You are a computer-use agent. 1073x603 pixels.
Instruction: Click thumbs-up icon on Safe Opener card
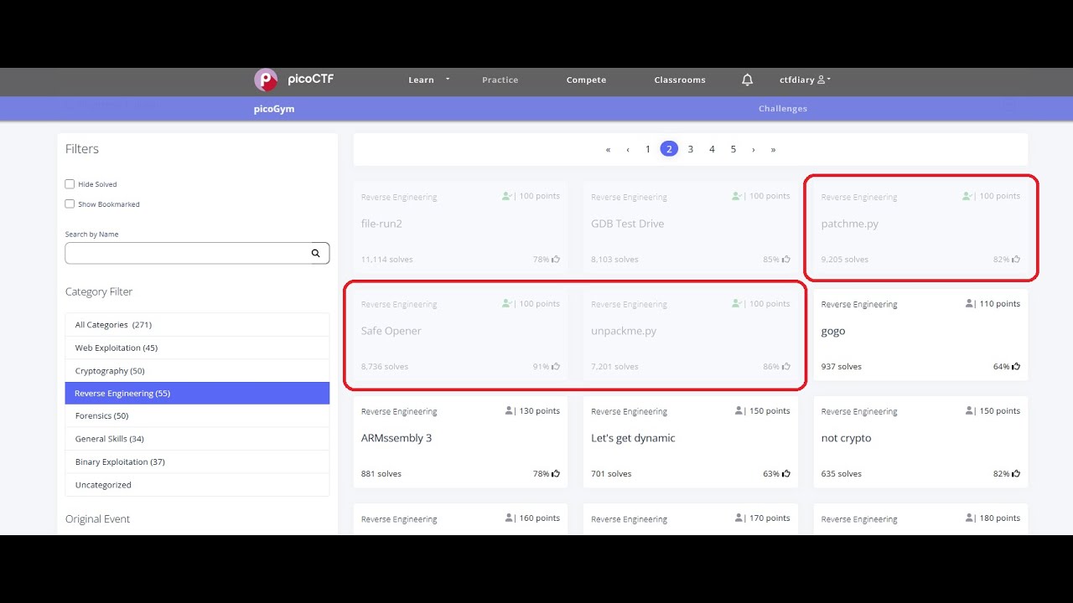pyautogui.click(x=556, y=367)
